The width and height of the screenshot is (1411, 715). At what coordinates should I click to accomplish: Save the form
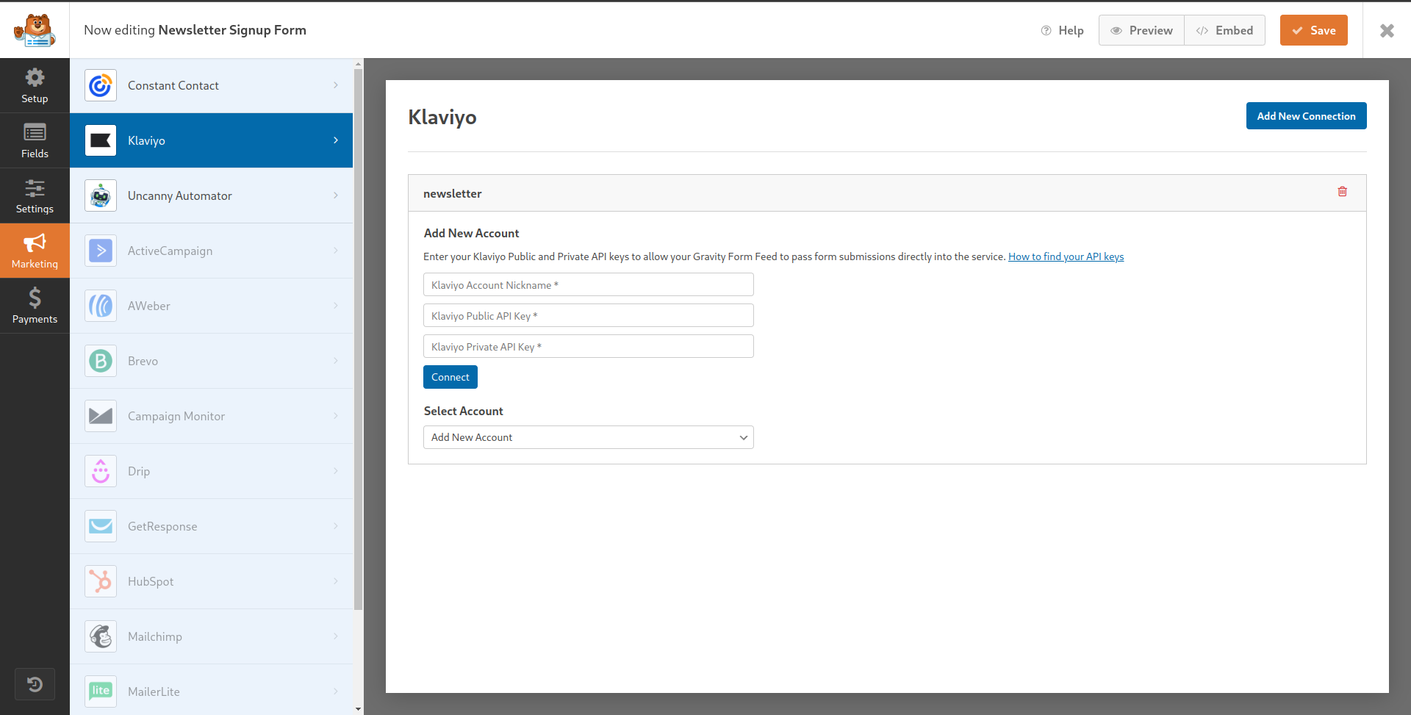click(x=1313, y=30)
